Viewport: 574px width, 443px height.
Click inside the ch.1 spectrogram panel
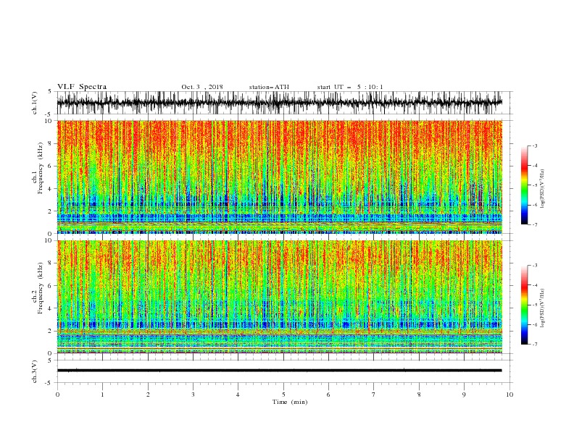coord(279,177)
